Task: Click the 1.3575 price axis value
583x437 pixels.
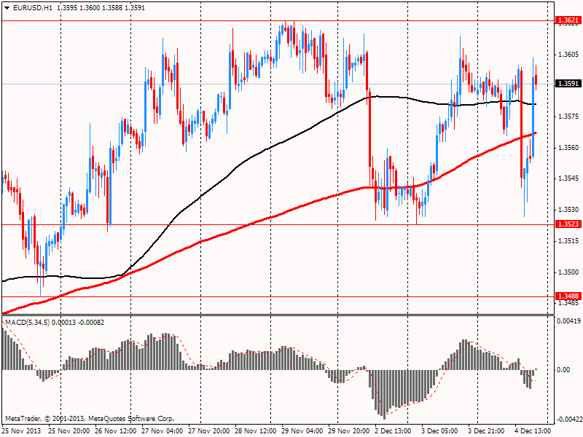Action: click(568, 117)
